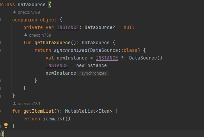
Task: Open onecoin789 author hint above companion object
Action: [26, 12]
